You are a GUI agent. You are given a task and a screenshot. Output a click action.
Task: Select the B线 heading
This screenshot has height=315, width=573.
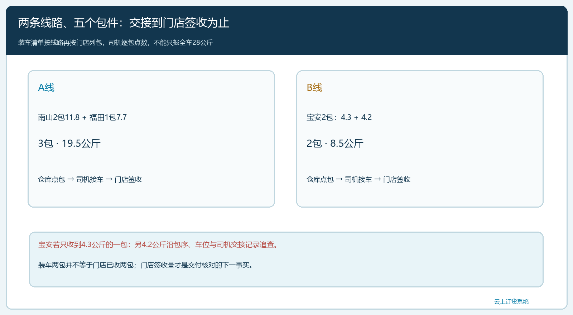point(314,87)
